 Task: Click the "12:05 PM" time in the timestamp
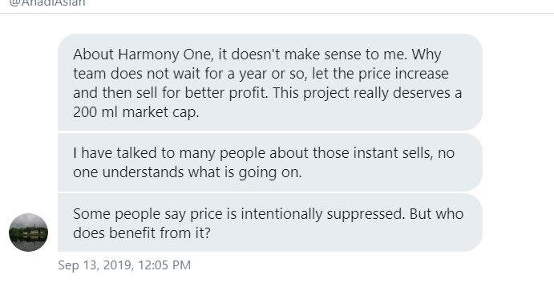[x=164, y=265]
